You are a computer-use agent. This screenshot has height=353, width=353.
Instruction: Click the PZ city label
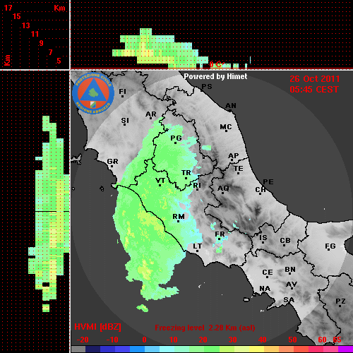point(340,301)
